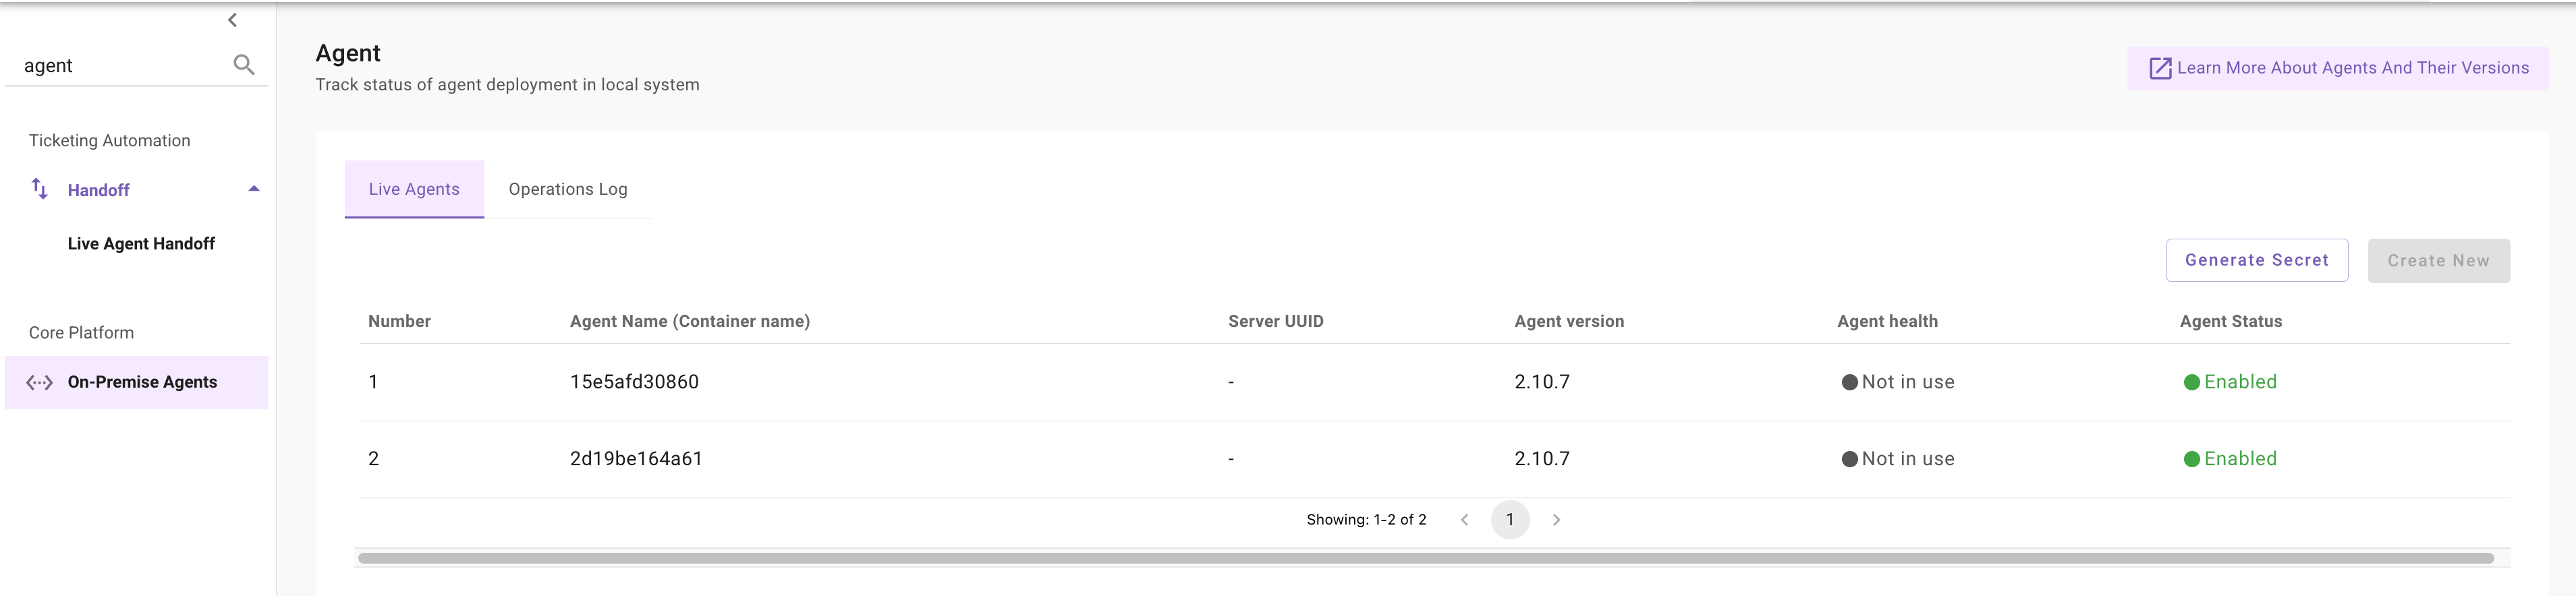The width and height of the screenshot is (2576, 596).
Task: Expand the Ticketing Automation section
Action: click(x=109, y=140)
